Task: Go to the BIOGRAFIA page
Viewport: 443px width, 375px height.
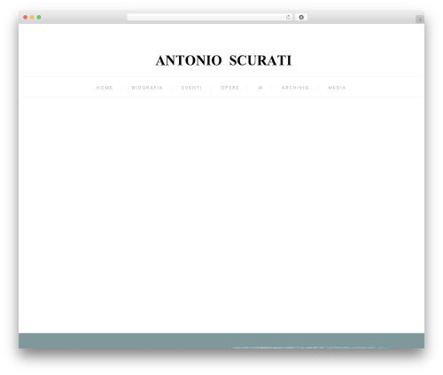Action: (x=147, y=88)
